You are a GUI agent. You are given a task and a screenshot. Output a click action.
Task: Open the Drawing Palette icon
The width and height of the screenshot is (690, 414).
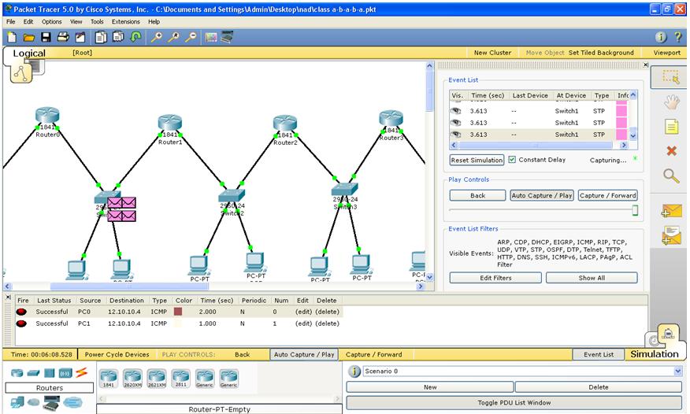[211, 37]
